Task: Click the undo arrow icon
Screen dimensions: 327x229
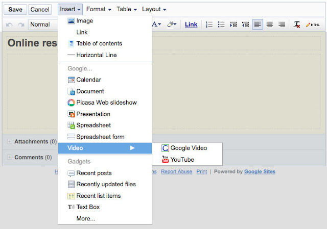Action: click(x=10, y=24)
